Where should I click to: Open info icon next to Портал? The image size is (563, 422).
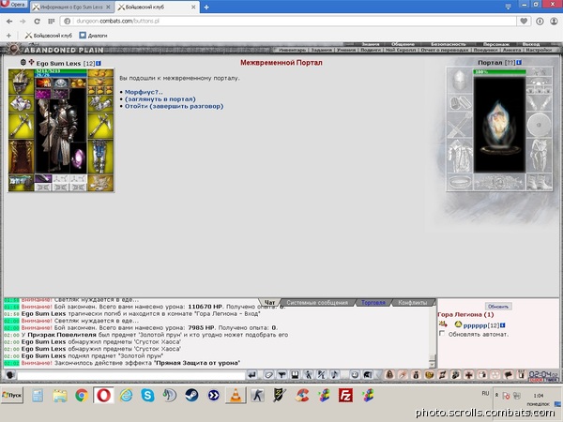(x=519, y=63)
